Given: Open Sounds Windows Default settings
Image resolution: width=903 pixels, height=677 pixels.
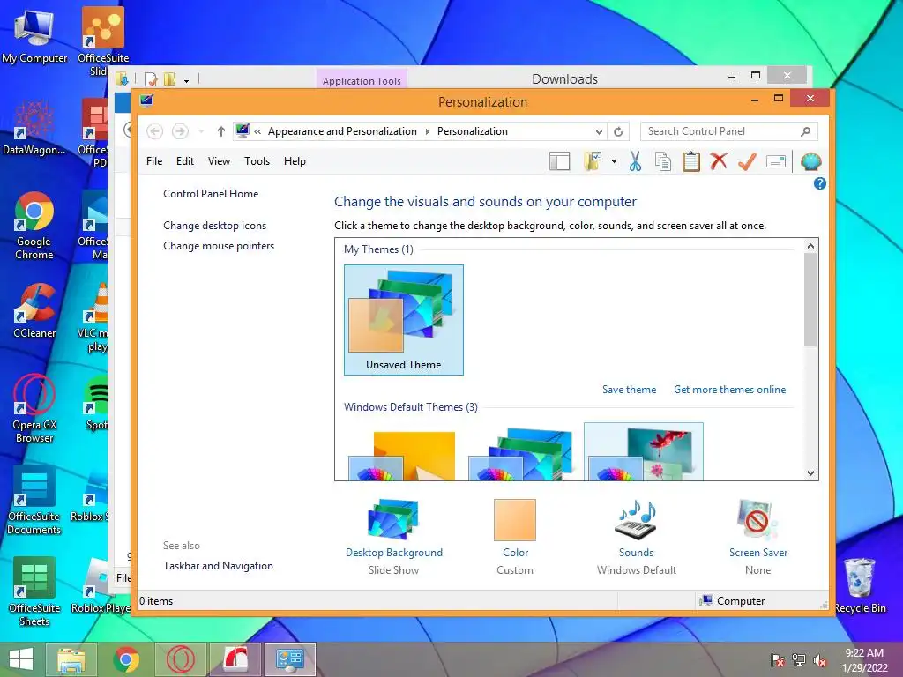Looking at the screenshot, I should point(637,537).
